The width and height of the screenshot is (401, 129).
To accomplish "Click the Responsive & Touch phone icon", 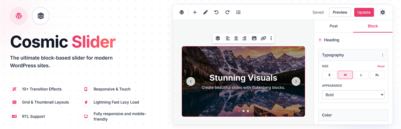I will pos(86,89).
